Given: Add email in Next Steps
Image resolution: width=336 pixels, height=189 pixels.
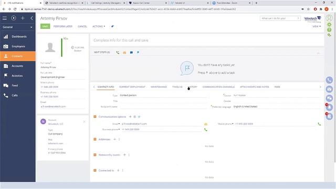Looking at the screenshot, I should (x=124, y=52).
